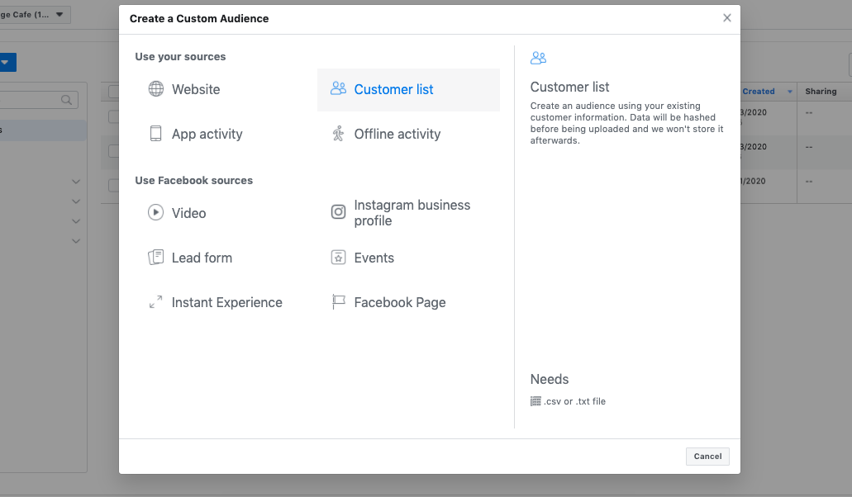Click the 'Use your sources' heading
Viewport: 852px width, 497px height.
point(180,56)
